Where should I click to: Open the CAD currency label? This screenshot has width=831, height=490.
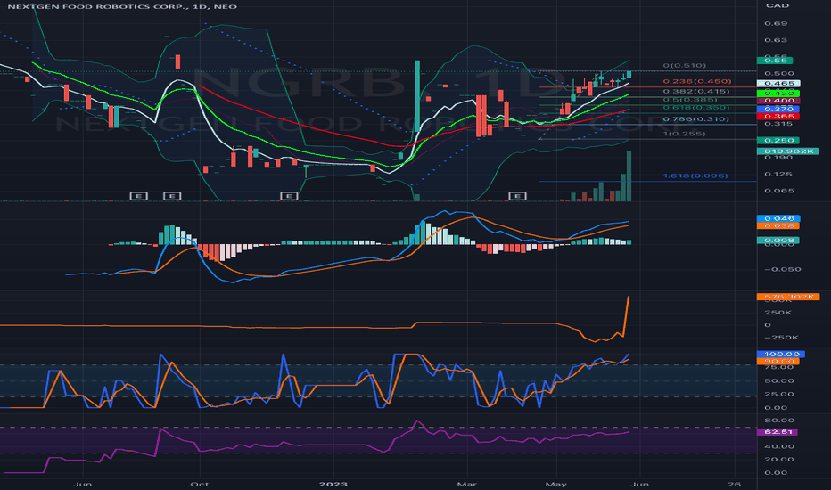tap(778, 5)
